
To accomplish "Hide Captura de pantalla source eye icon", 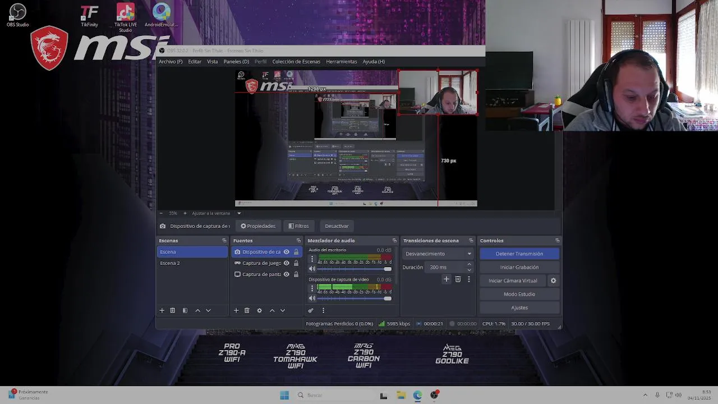I will click(x=287, y=274).
